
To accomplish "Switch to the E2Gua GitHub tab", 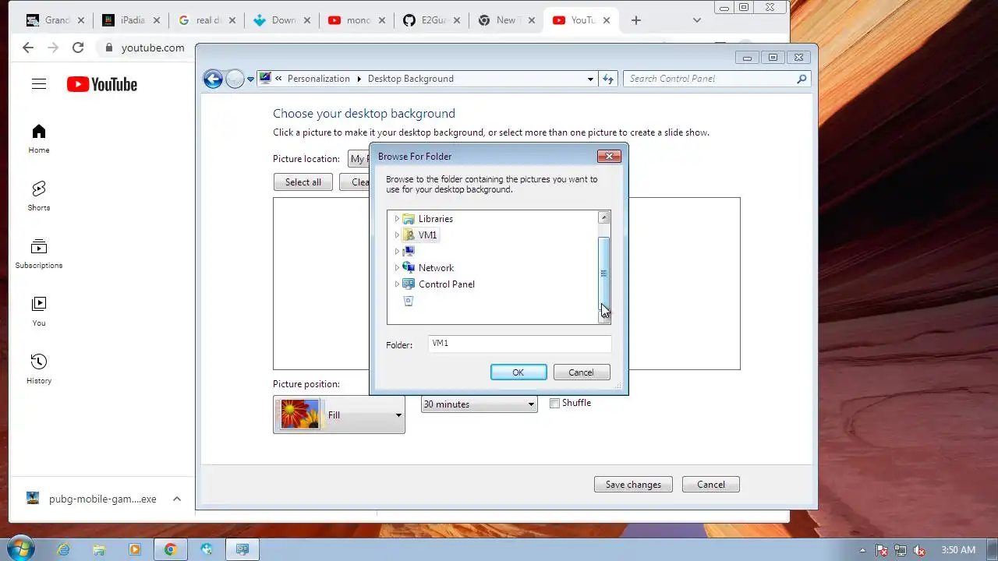I will tap(431, 20).
